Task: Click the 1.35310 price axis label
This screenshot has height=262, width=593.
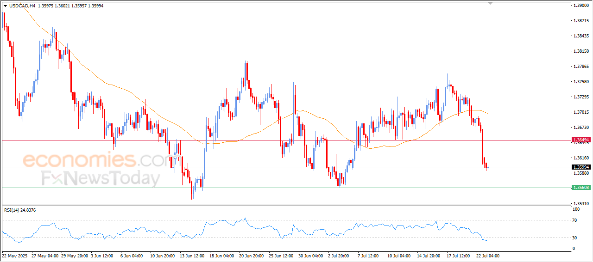Action: coord(581,203)
